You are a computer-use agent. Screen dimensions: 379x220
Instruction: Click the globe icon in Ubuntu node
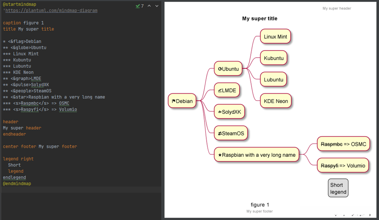220,69
